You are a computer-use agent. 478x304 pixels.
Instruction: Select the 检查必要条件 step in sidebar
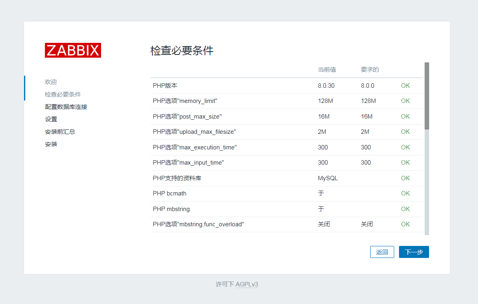pyautogui.click(x=63, y=95)
